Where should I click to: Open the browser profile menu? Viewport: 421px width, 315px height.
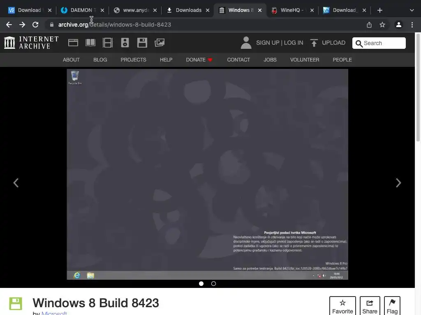[x=399, y=25]
